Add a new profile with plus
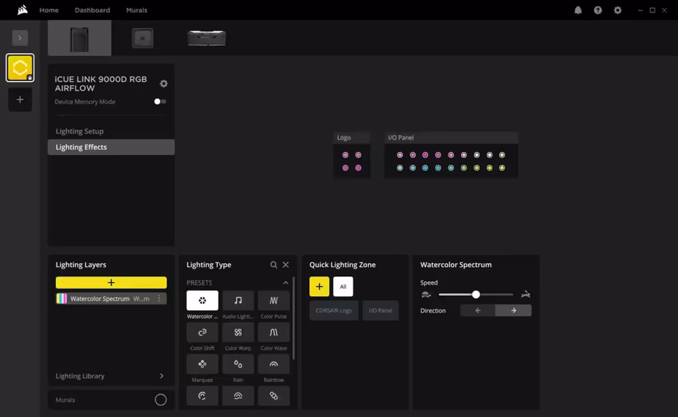 (x=20, y=99)
